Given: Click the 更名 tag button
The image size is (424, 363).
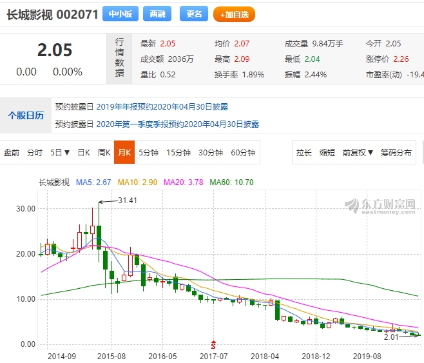Looking at the screenshot, I should coord(193,14).
